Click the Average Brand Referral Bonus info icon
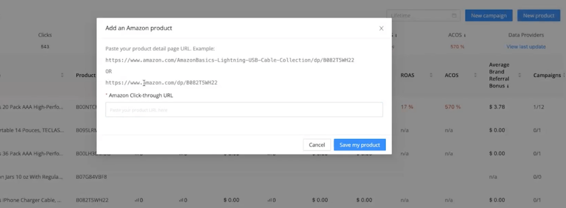This screenshot has height=208, width=566. point(508,86)
